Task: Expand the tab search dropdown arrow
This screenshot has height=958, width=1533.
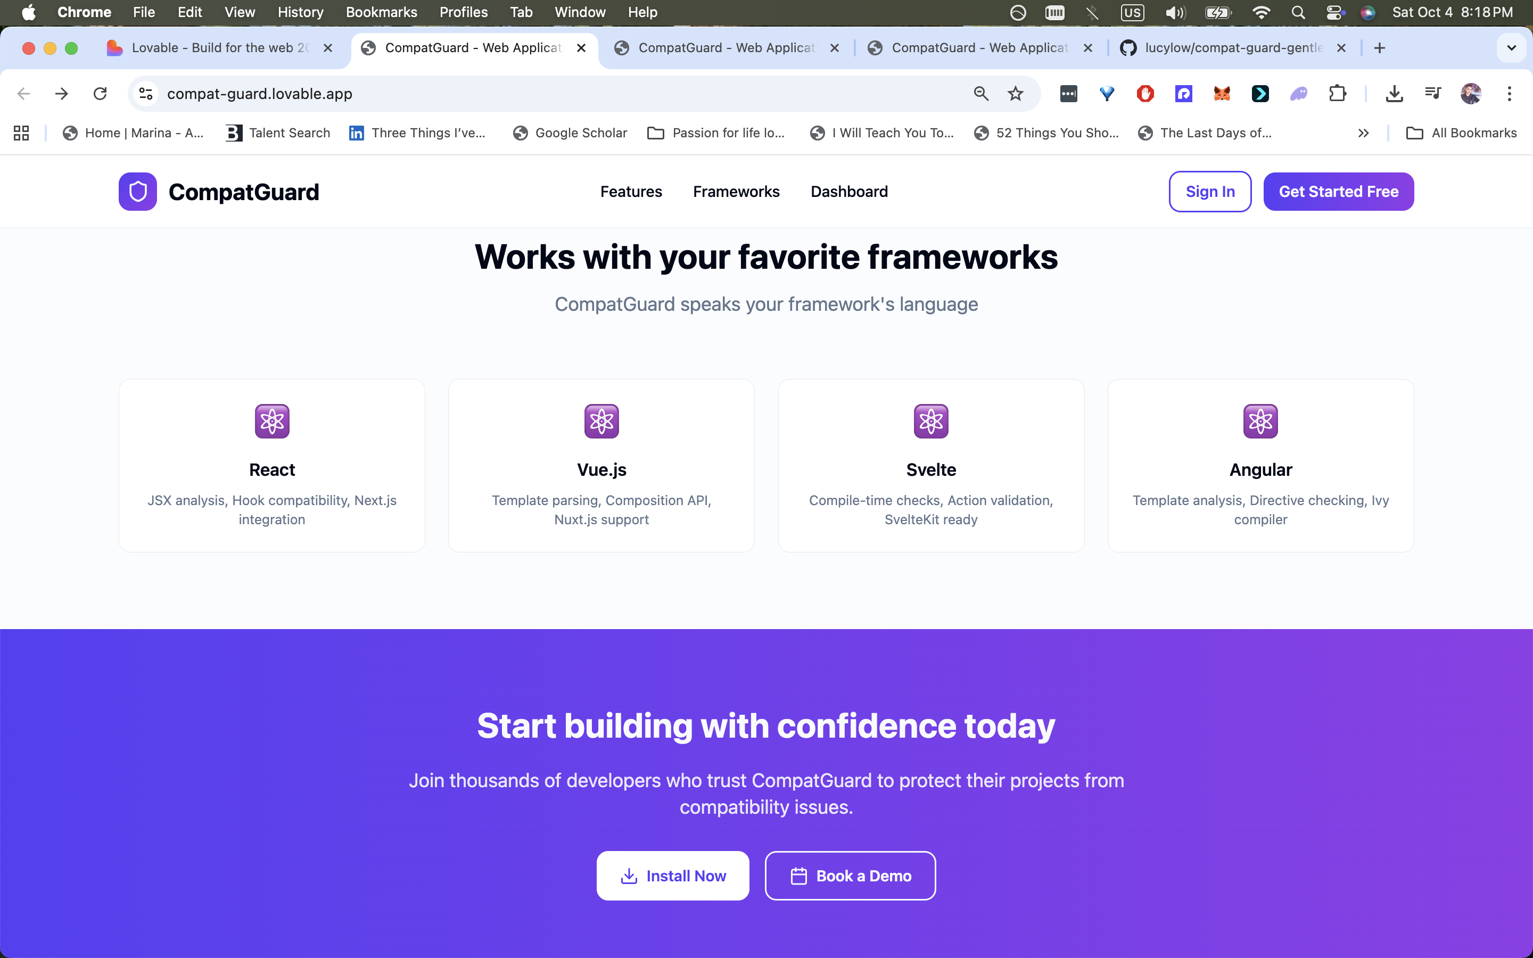Action: click(1512, 48)
